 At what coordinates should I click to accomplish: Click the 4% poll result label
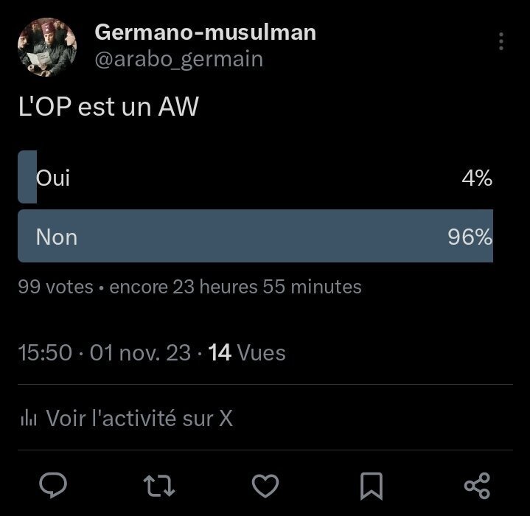[x=477, y=178]
